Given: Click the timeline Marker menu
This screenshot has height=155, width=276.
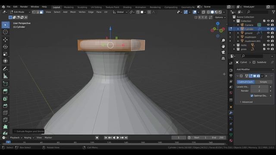Looking at the screenshot, I should point(48,138).
